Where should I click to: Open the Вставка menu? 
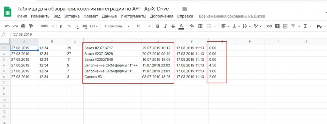pyautogui.click(x=72, y=16)
